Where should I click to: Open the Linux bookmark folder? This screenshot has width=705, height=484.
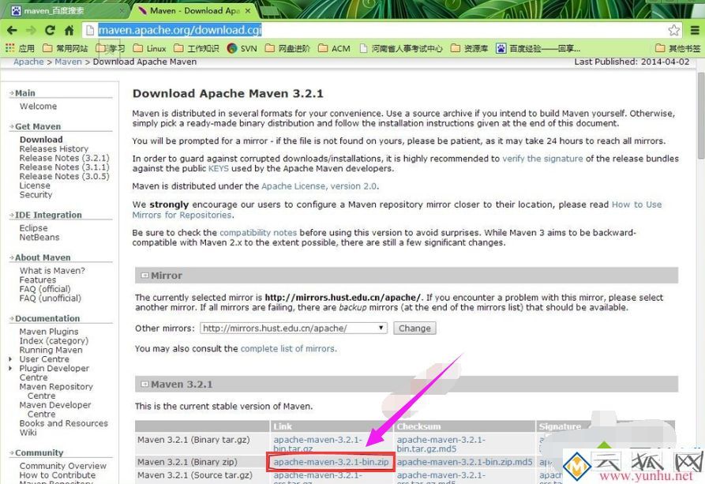[x=150, y=48]
